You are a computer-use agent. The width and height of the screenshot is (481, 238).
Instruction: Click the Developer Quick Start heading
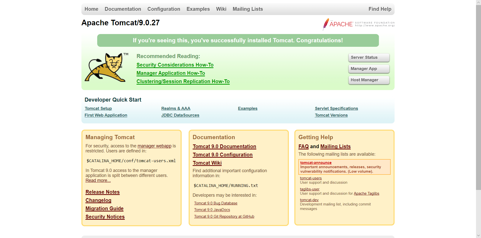tap(113, 100)
